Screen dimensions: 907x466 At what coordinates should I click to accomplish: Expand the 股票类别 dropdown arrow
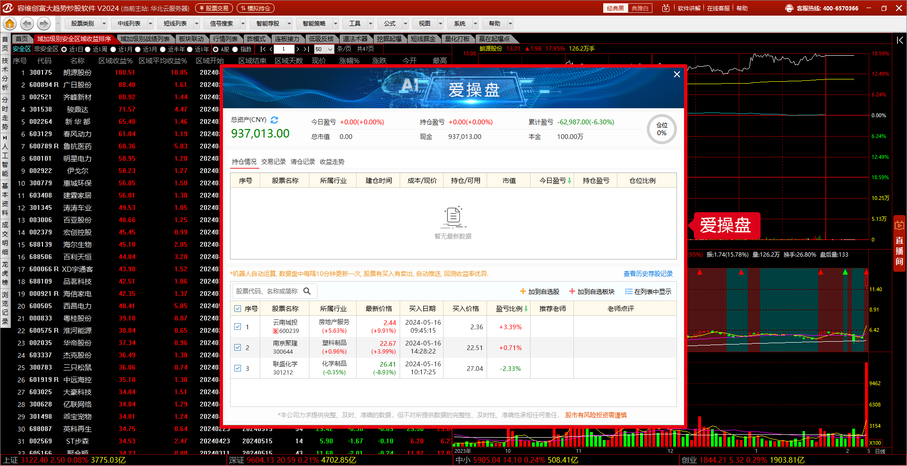pos(104,24)
